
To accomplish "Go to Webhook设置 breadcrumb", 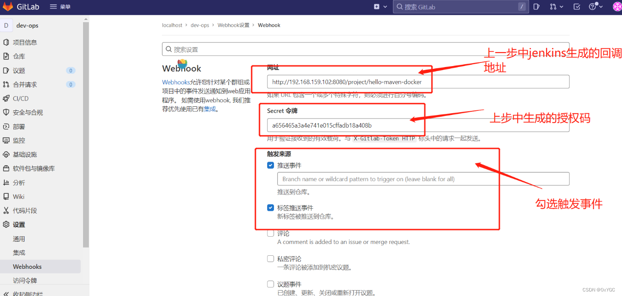I will point(234,25).
